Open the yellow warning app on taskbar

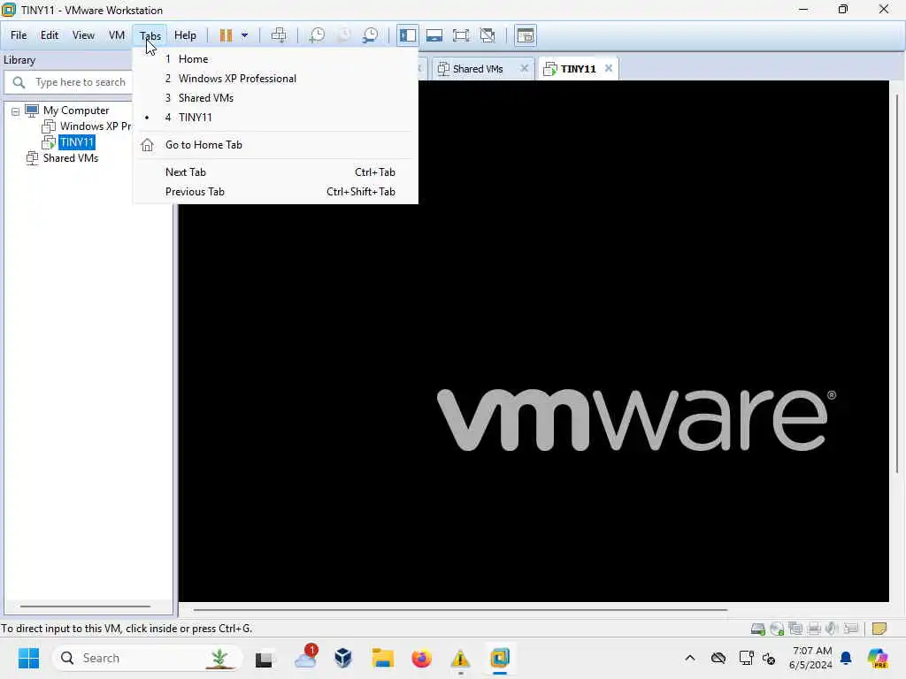click(x=460, y=658)
